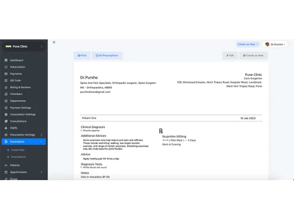Open Consultation Settings menu item
Image resolution: width=294 pixels, height=220 pixels.
click(23, 114)
